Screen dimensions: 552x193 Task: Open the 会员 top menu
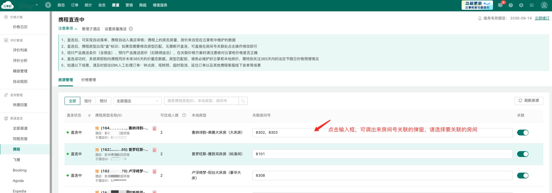[x=102, y=5]
